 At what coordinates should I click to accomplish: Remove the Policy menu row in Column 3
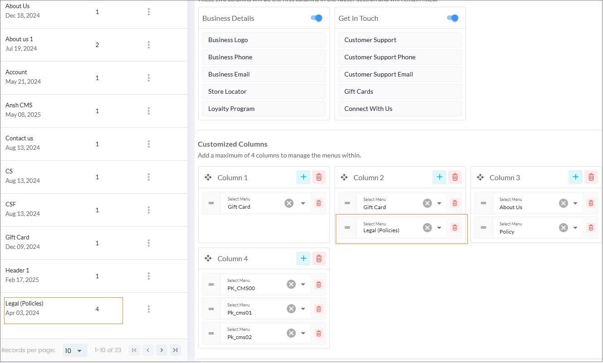[x=590, y=228]
